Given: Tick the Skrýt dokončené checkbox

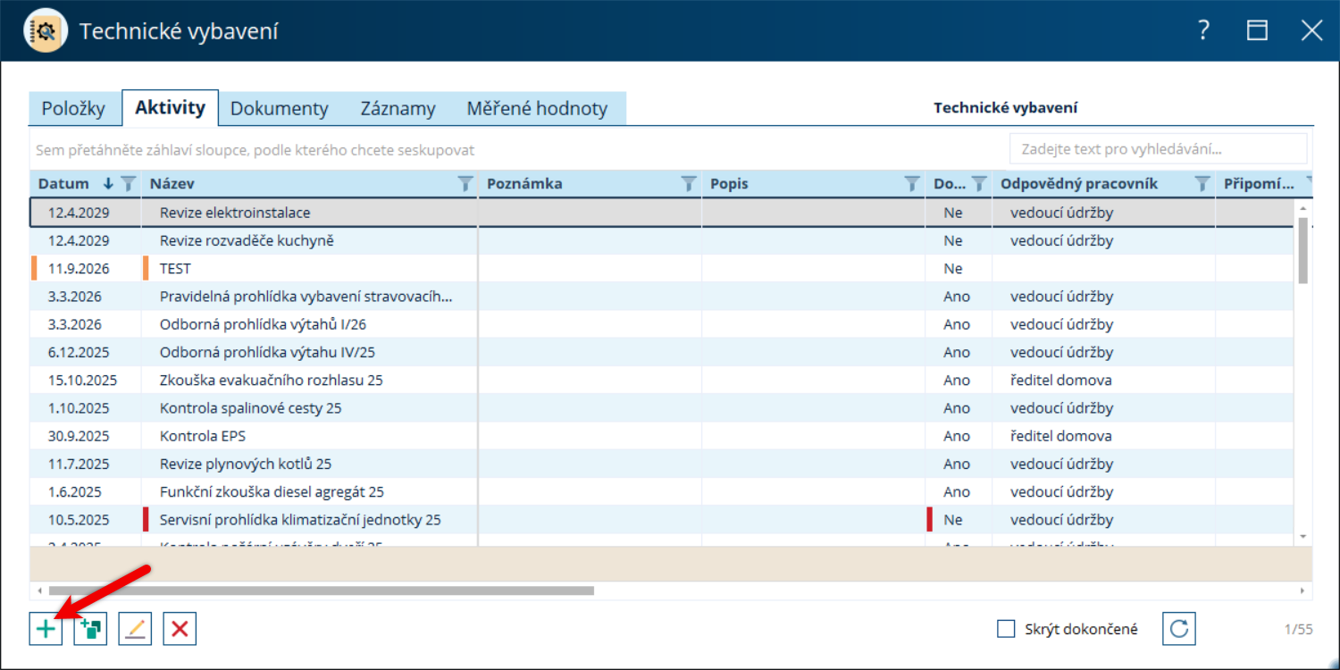Looking at the screenshot, I should [1006, 629].
